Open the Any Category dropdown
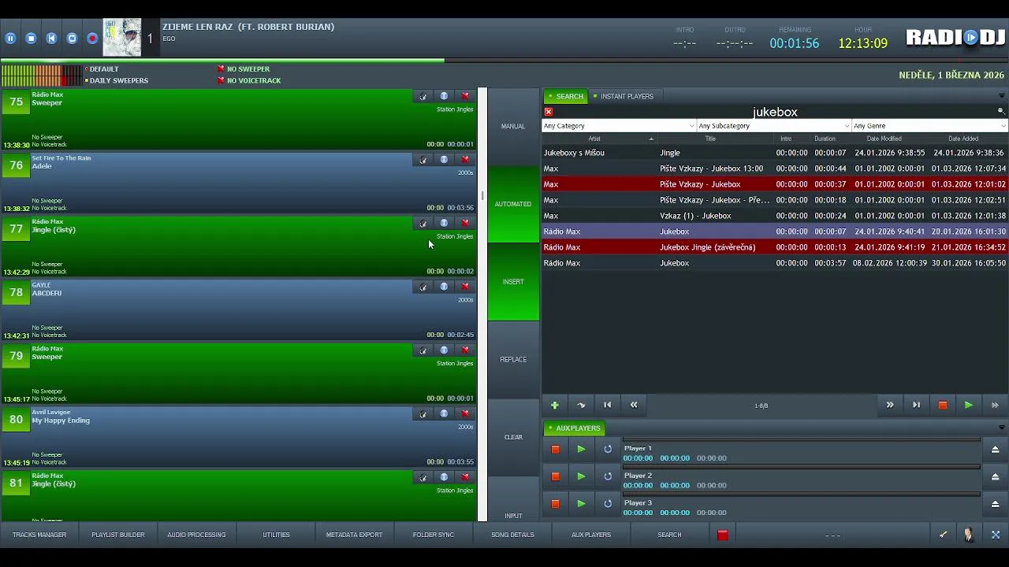The width and height of the screenshot is (1009, 567). pos(619,126)
